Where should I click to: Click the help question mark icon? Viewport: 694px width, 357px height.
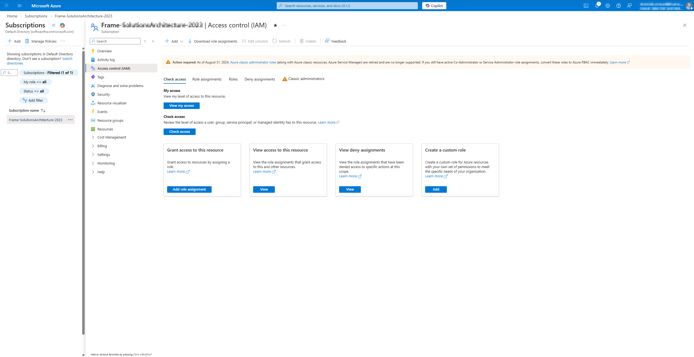(x=618, y=6)
